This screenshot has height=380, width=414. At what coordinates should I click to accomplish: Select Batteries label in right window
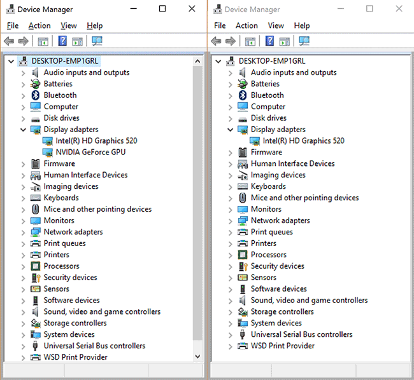[265, 84]
